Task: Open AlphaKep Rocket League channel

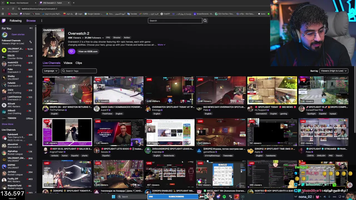Action: pyautogui.click(x=17, y=153)
